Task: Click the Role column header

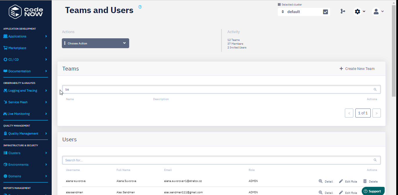Action: [x=252, y=170]
